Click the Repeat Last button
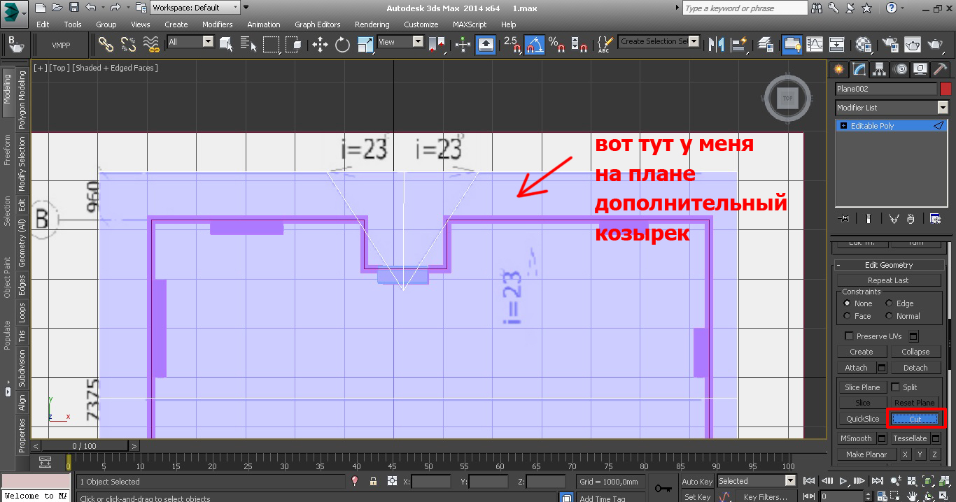This screenshot has height=502, width=956. tap(889, 280)
